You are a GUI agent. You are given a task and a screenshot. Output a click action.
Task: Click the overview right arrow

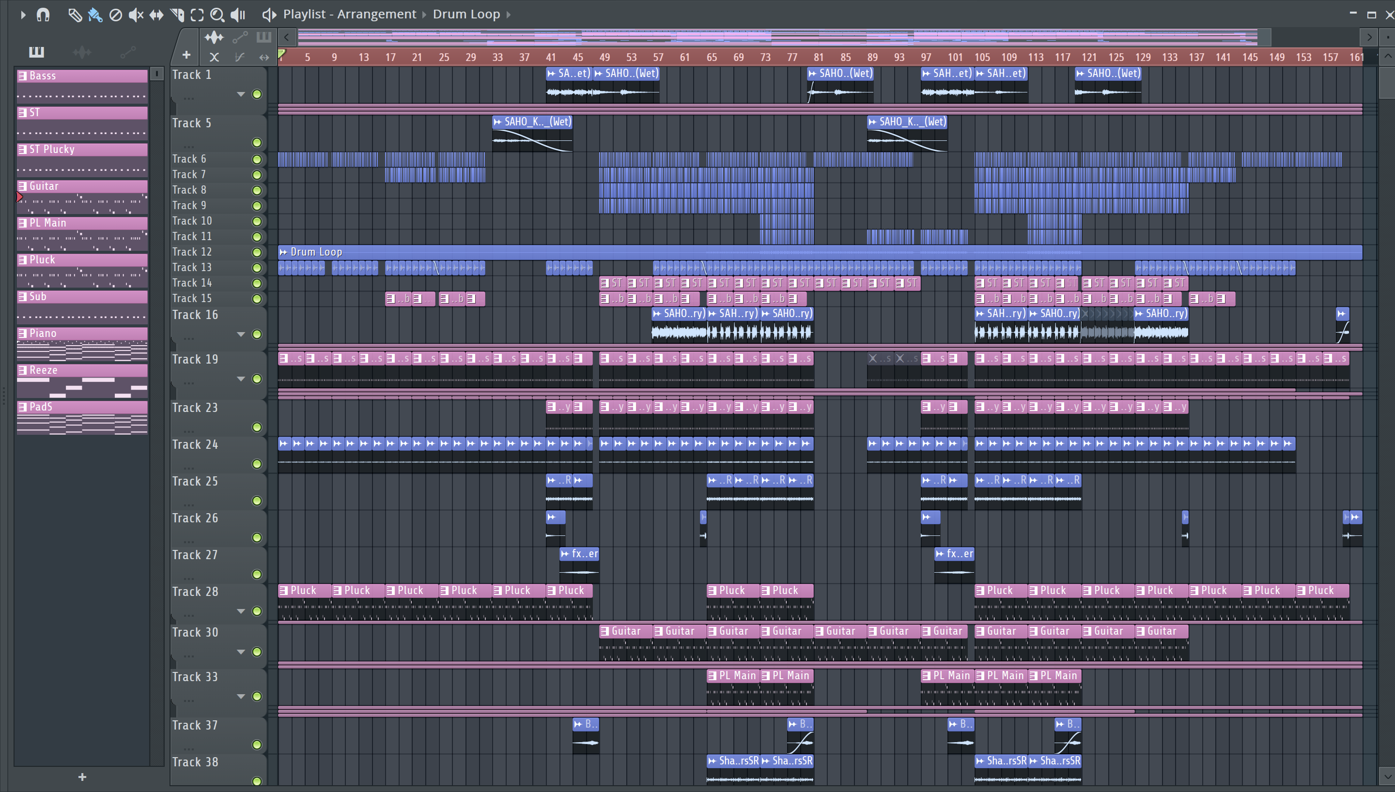(x=1369, y=38)
